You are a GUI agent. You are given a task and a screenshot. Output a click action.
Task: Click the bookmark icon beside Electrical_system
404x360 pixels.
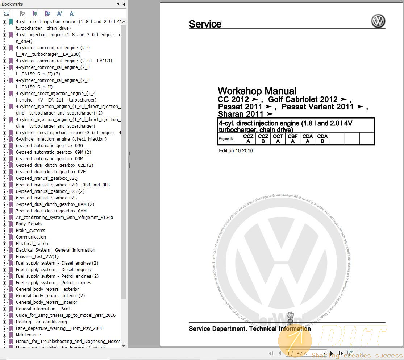point(11,243)
